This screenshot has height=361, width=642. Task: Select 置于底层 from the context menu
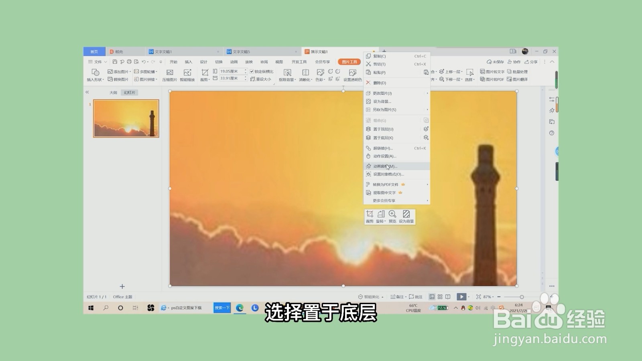point(382,138)
